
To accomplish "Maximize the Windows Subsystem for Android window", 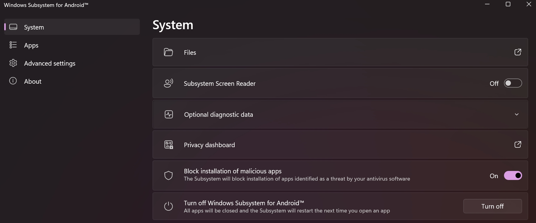I will point(508,4).
